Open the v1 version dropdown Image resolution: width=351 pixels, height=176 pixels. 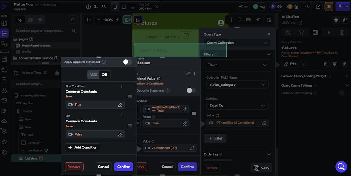point(243,7)
